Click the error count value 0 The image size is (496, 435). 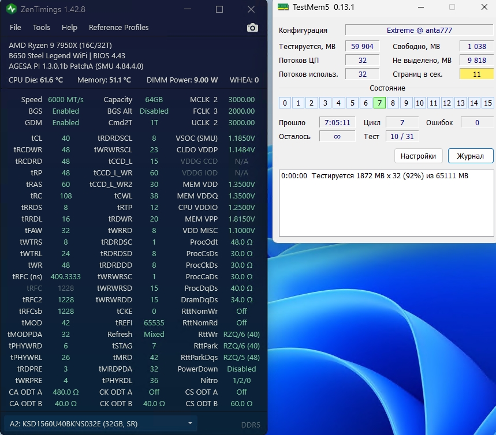[477, 123]
